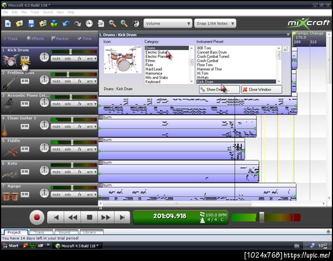Switch to the Sound tab at bottom

tap(65, 232)
